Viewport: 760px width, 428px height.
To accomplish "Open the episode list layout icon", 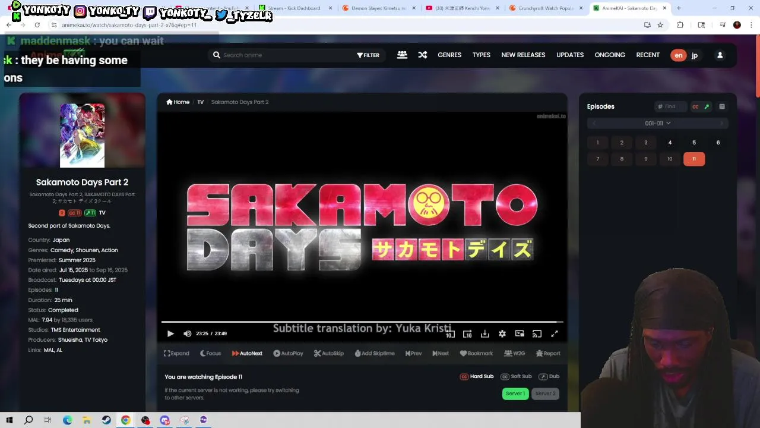I will pyautogui.click(x=722, y=106).
